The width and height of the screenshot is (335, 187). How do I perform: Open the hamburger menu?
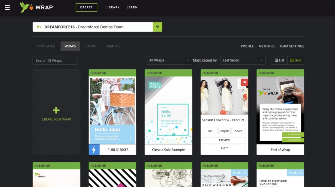(7, 7)
